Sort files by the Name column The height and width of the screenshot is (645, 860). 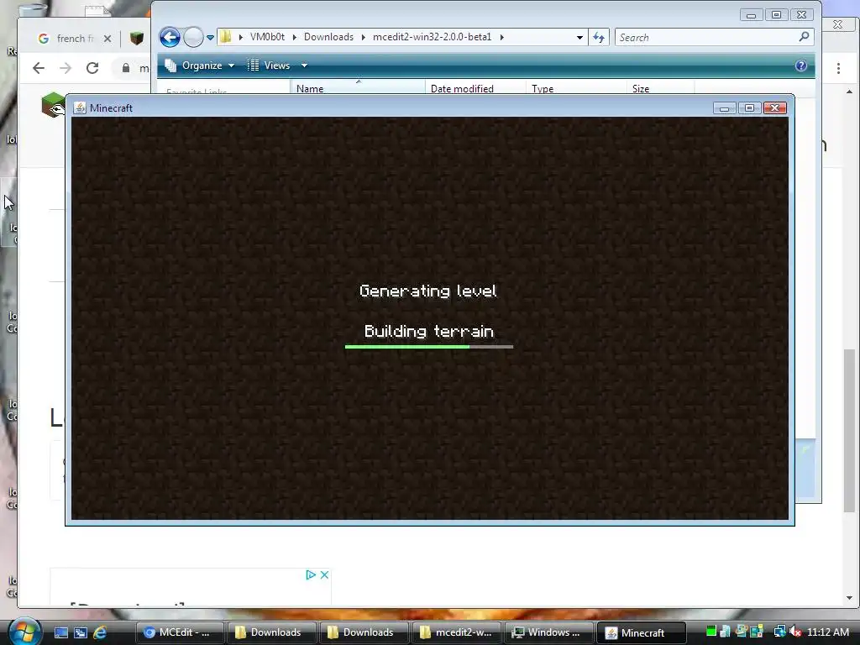click(x=358, y=88)
